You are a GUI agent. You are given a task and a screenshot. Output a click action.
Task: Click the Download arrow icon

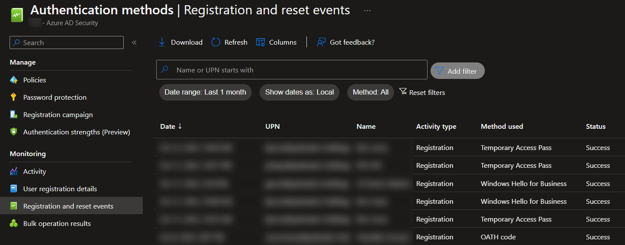(162, 42)
